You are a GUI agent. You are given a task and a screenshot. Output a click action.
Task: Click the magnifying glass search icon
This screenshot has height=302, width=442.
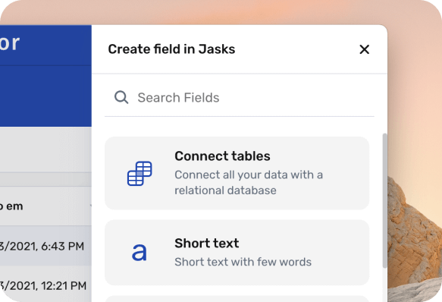121,97
